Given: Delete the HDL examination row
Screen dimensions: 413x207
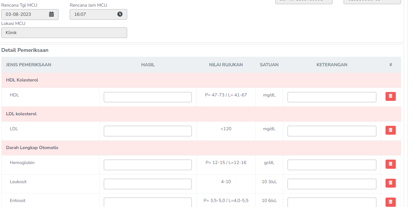Looking at the screenshot, I should click(390, 96).
